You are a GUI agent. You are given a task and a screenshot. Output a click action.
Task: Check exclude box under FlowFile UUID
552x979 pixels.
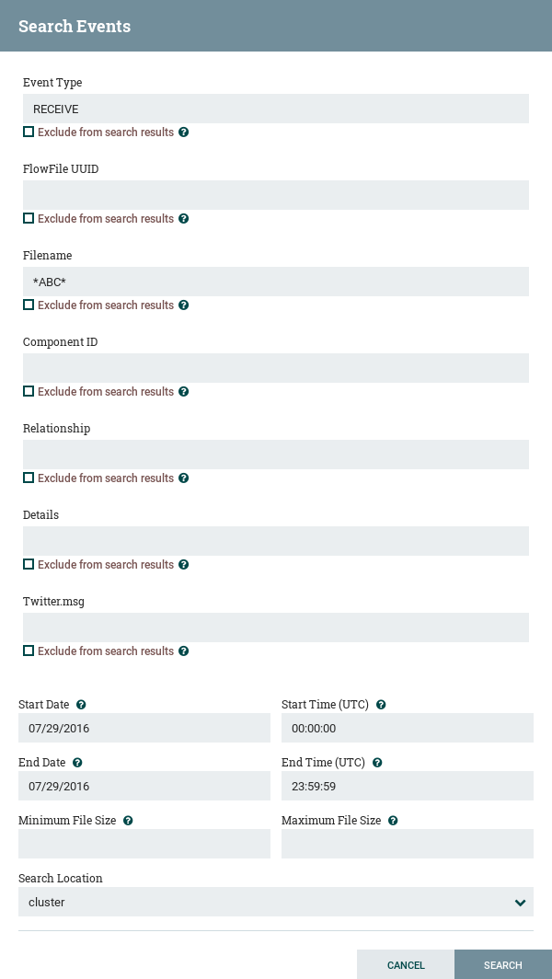(29, 218)
